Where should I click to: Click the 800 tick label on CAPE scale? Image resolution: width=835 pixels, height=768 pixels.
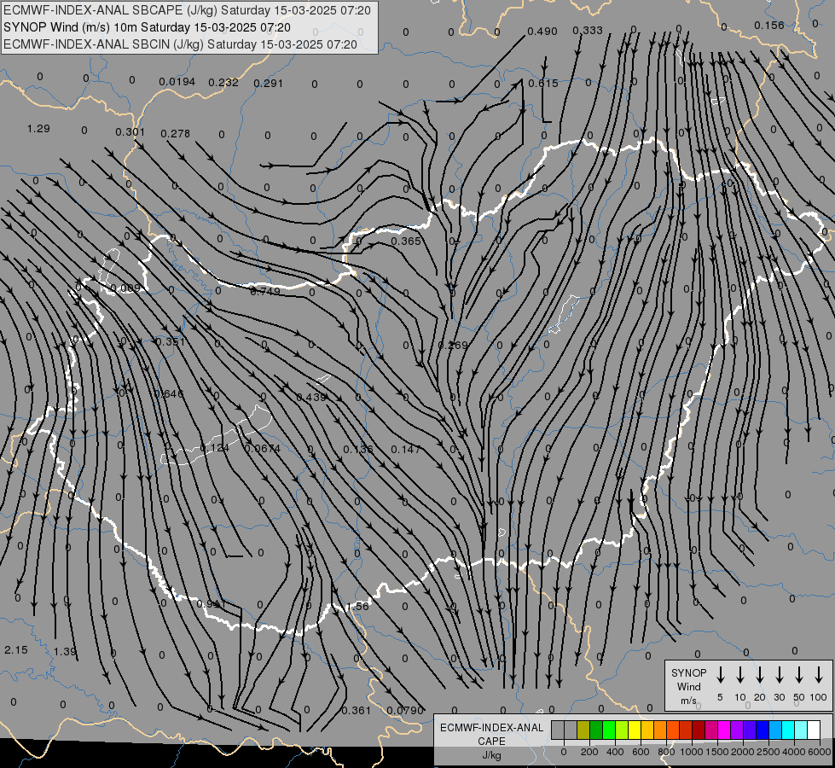click(x=665, y=752)
